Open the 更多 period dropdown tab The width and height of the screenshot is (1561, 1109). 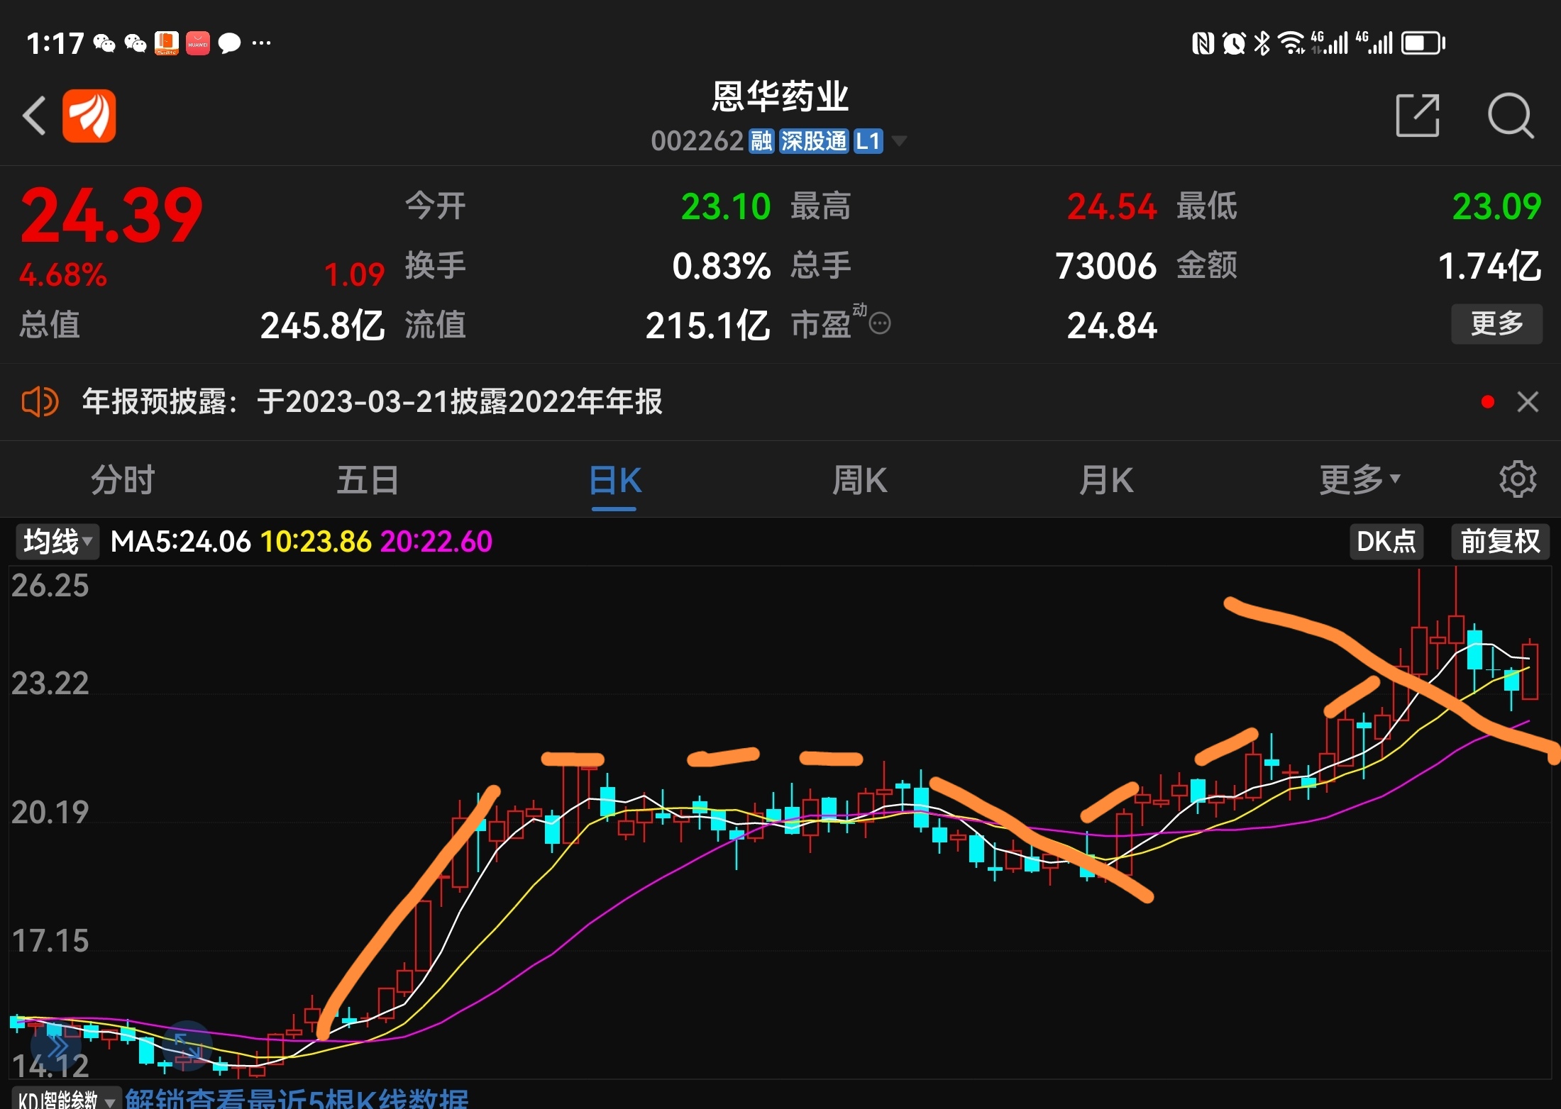[1359, 480]
